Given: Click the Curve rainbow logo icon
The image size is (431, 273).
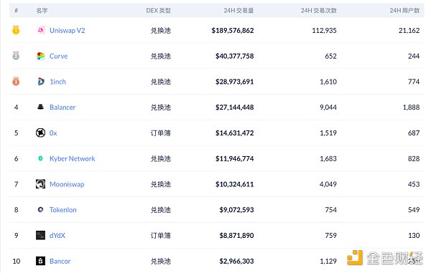Looking at the screenshot, I should [x=41, y=56].
